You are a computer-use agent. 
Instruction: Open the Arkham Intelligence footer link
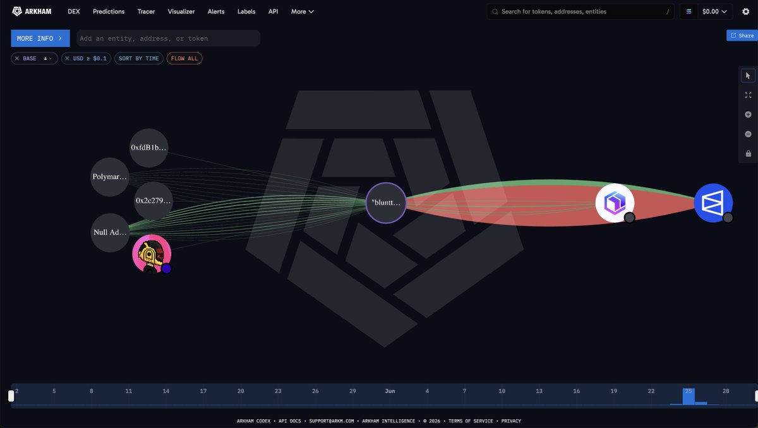pyautogui.click(x=389, y=421)
